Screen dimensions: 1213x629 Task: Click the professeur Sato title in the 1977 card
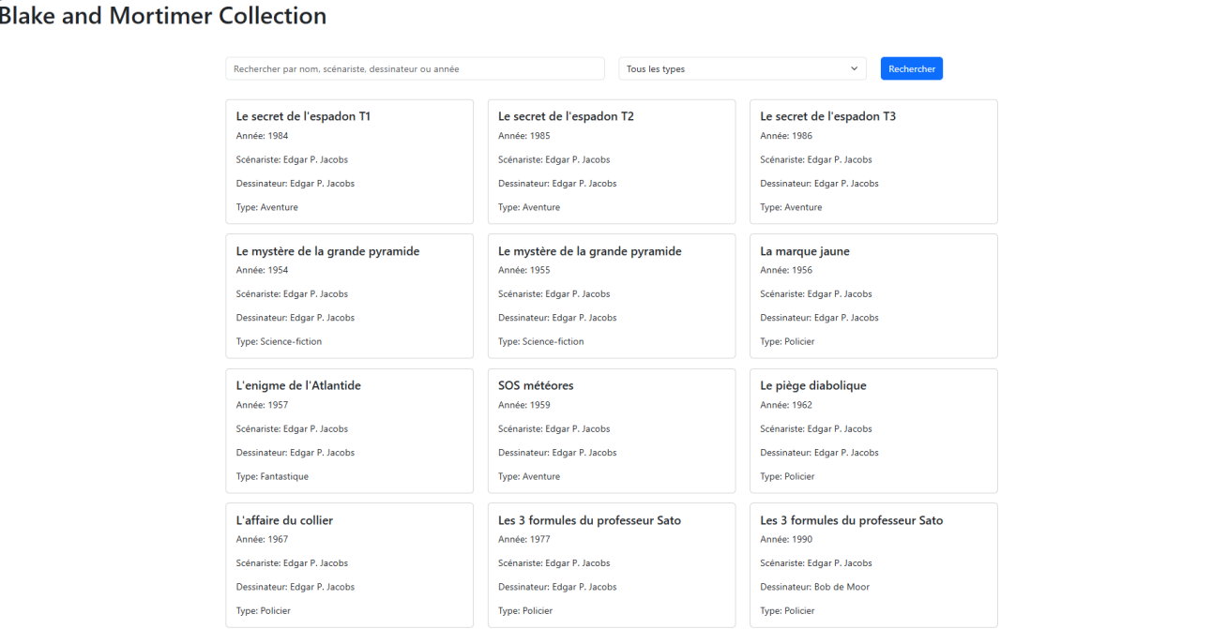(590, 520)
